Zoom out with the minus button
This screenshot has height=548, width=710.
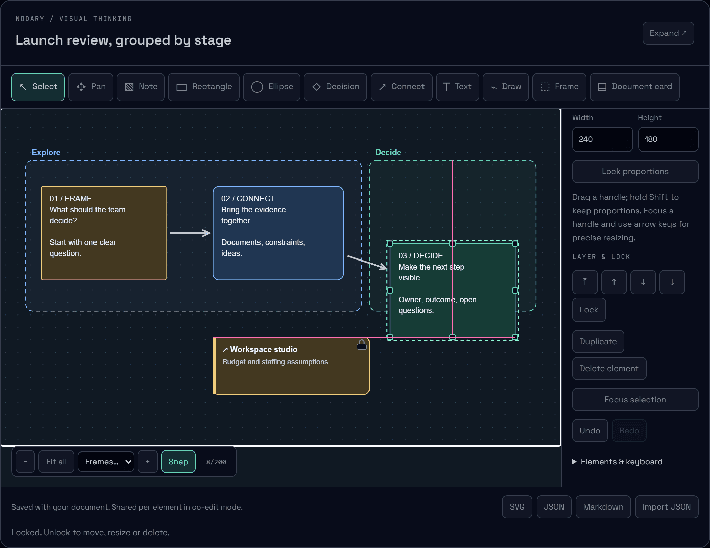coord(25,462)
